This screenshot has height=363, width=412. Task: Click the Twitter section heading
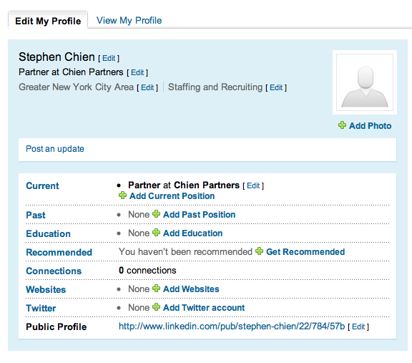pos(41,309)
